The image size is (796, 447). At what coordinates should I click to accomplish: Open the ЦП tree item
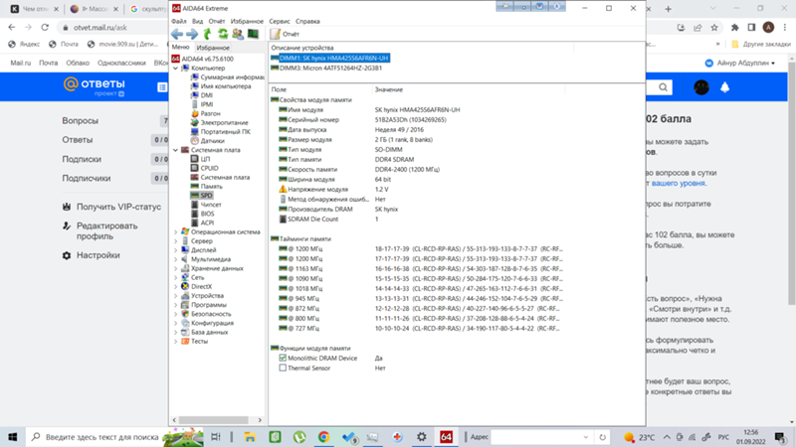(201, 159)
